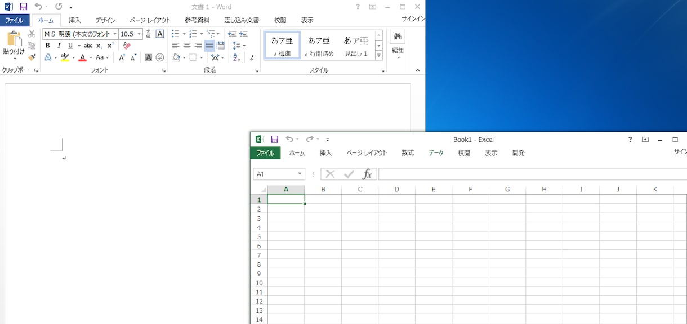Image resolution: width=687 pixels, height=324 pixels.
Task: Click the Cut scissors icon in Word
Action: 32,34
